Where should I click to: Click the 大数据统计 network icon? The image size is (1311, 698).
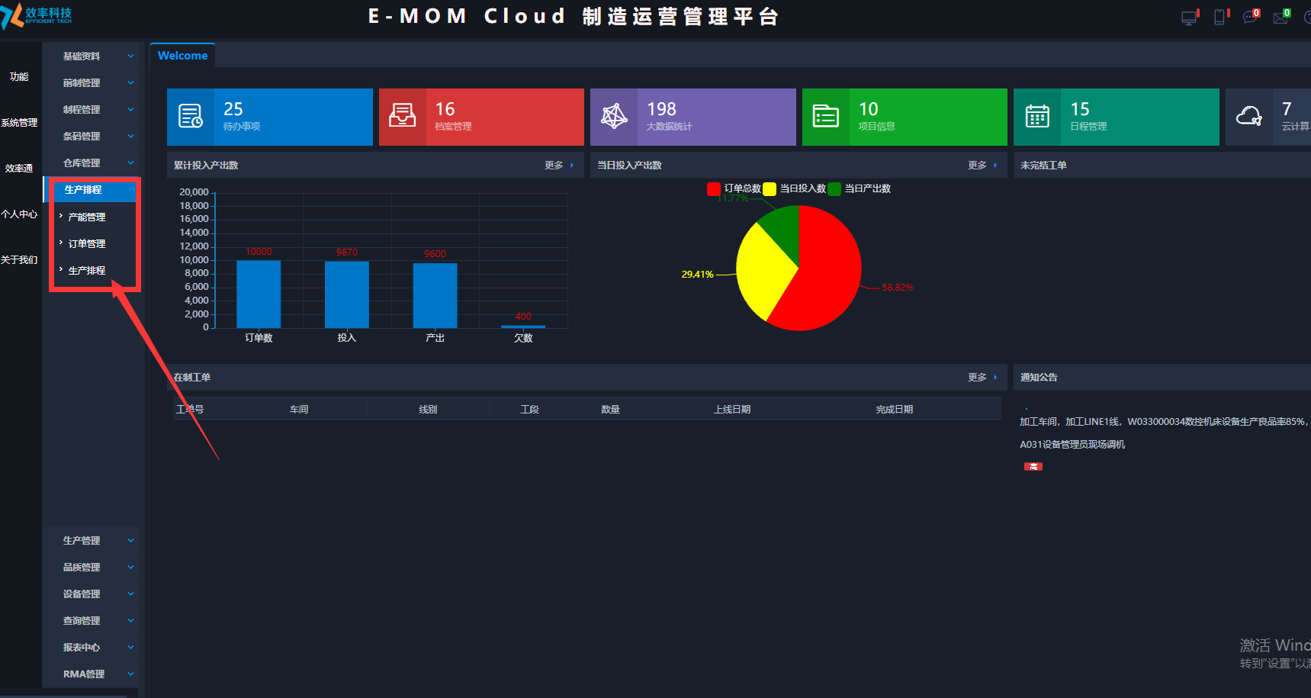click(x=614, y=117)
